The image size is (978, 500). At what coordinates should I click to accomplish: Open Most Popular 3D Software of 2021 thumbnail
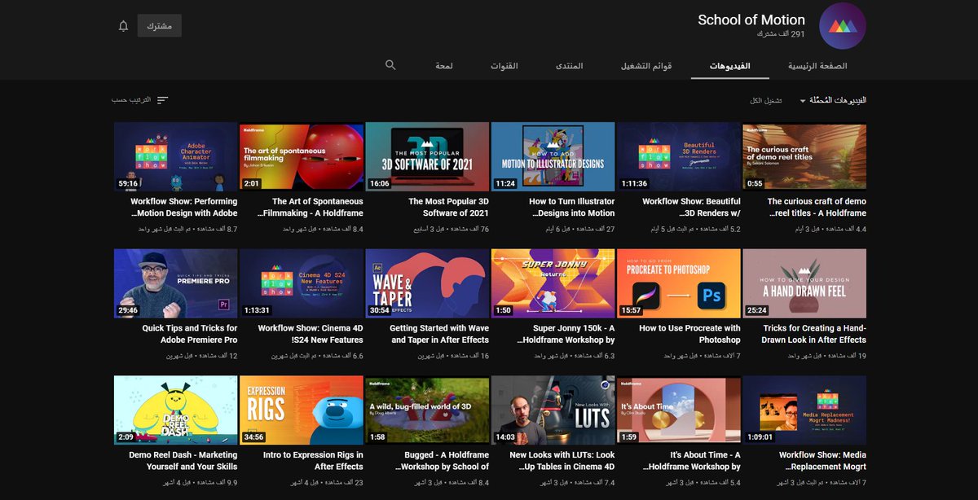coord(427,156)
